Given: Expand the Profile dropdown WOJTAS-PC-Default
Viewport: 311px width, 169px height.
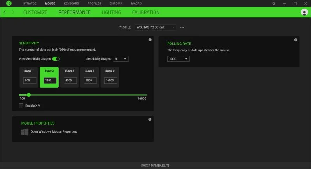Looking at the screenshot, I should [x=155, y=27].
